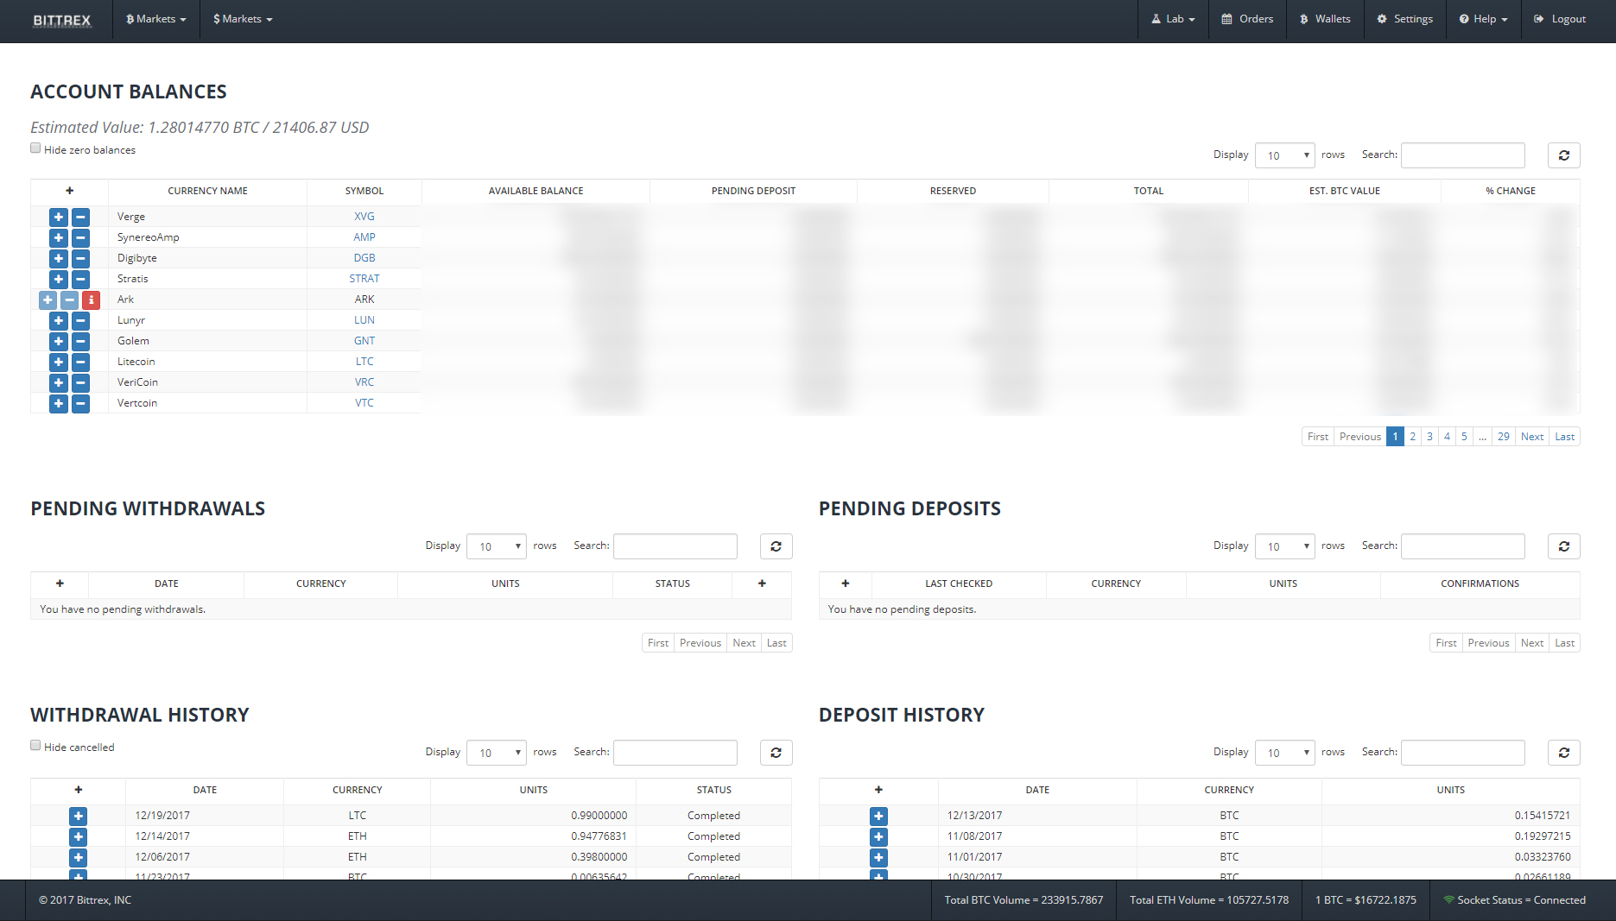
Task: Open the STRAT market link
Action: pos(364,279)
